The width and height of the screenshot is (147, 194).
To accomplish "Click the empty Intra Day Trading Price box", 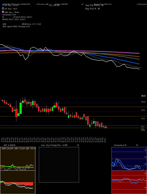I will tap(59, 165).
